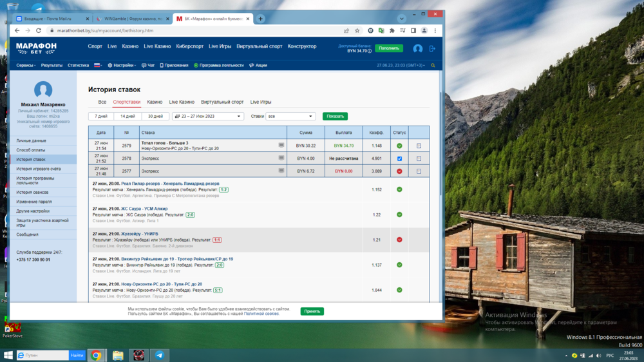Click the Chat icon in services bar
Image resolution: width=644 pixels, height=362 pixels.
(148, 66)
